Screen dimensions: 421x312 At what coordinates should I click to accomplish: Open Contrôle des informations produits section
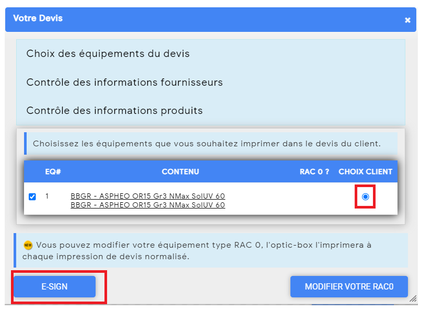pyautogui.click(x=114, y=111)
